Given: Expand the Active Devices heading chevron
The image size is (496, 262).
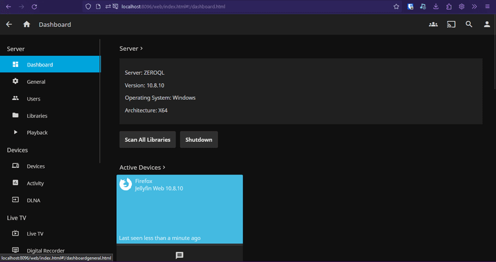Looking at the screenshot, I should click(164, 167).
